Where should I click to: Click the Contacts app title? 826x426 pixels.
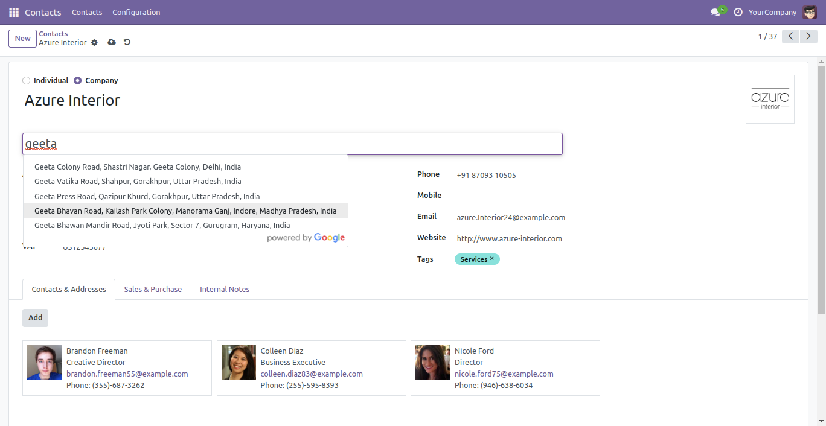point(43,12)
